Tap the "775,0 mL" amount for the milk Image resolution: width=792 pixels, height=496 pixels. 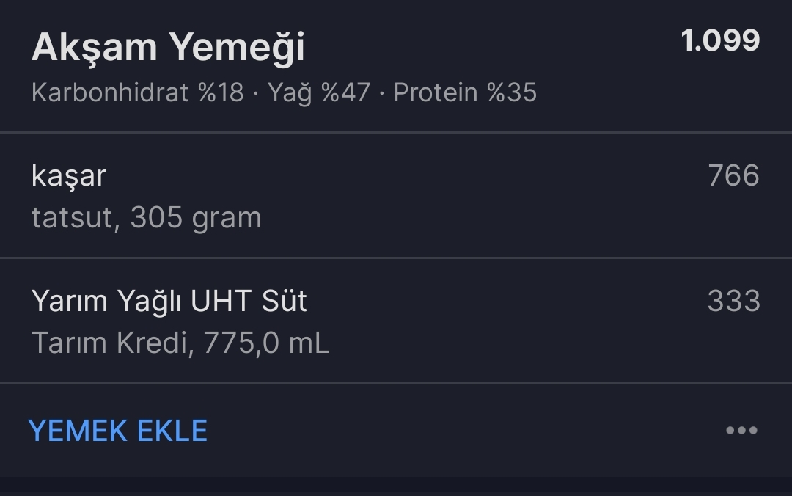pyautogui.click(x=266, y=343)
